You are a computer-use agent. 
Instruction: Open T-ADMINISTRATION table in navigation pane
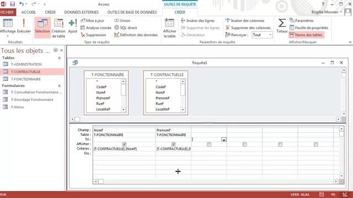(26, 64)
